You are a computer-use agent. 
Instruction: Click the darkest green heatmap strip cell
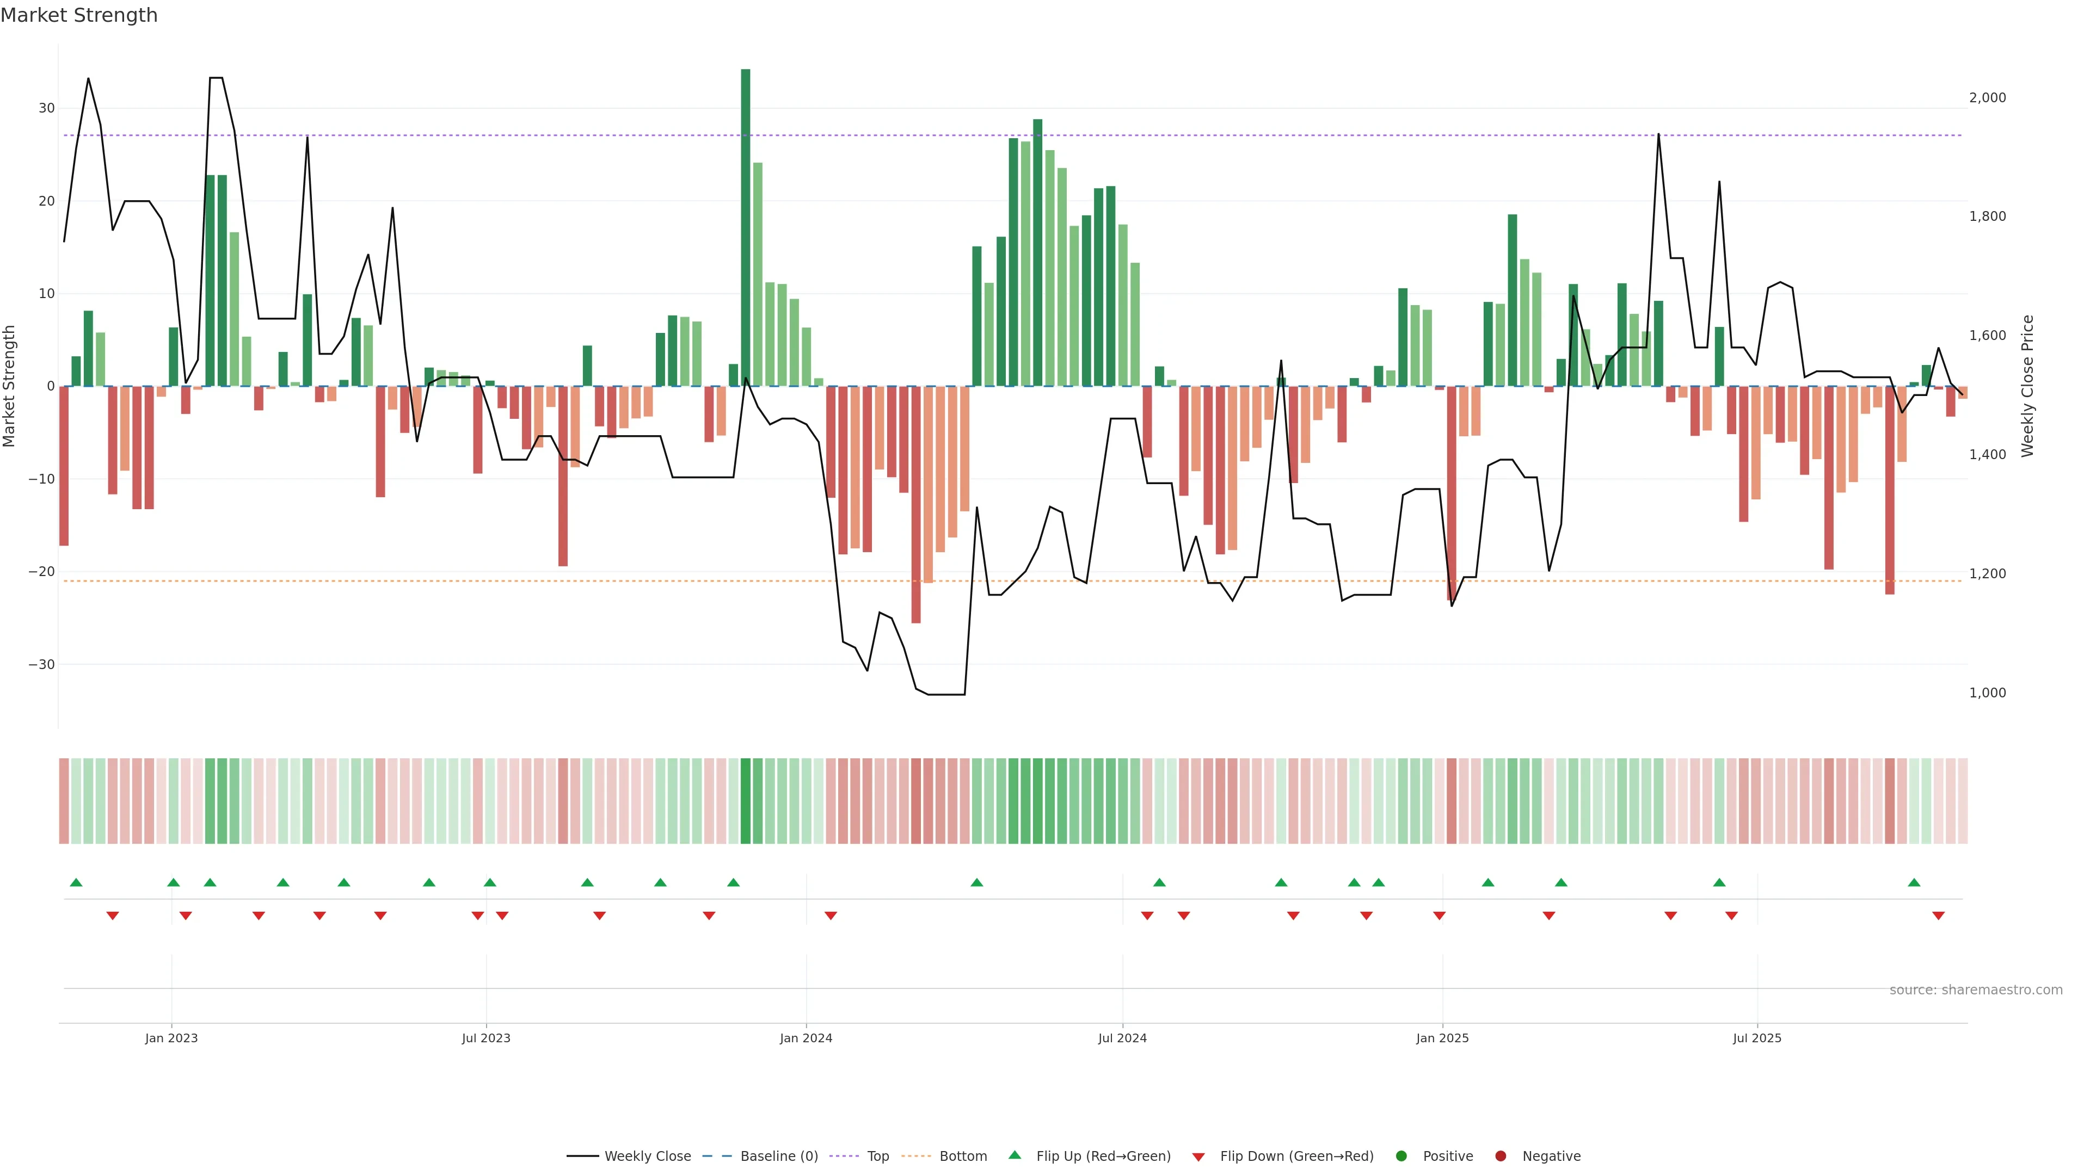(x=746, y=801)
